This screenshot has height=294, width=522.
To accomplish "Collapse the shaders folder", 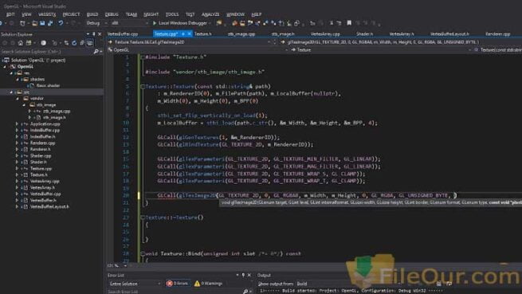I will pos(18,79).
